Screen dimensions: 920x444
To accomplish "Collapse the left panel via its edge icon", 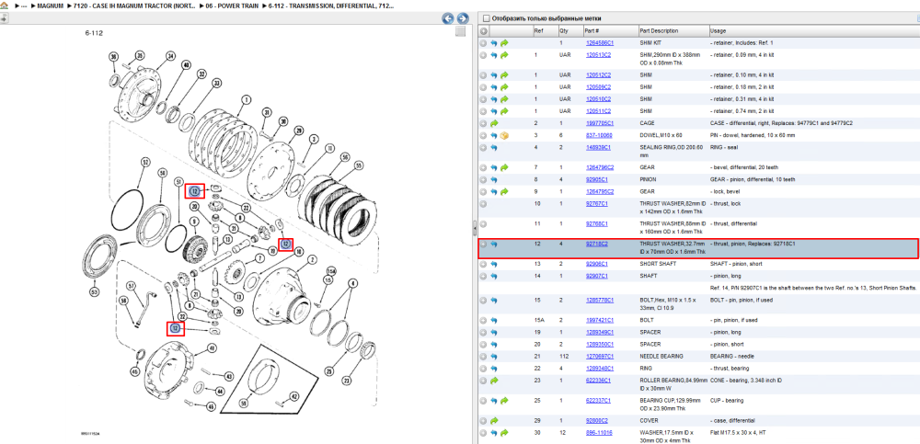I will pos(3,18).
